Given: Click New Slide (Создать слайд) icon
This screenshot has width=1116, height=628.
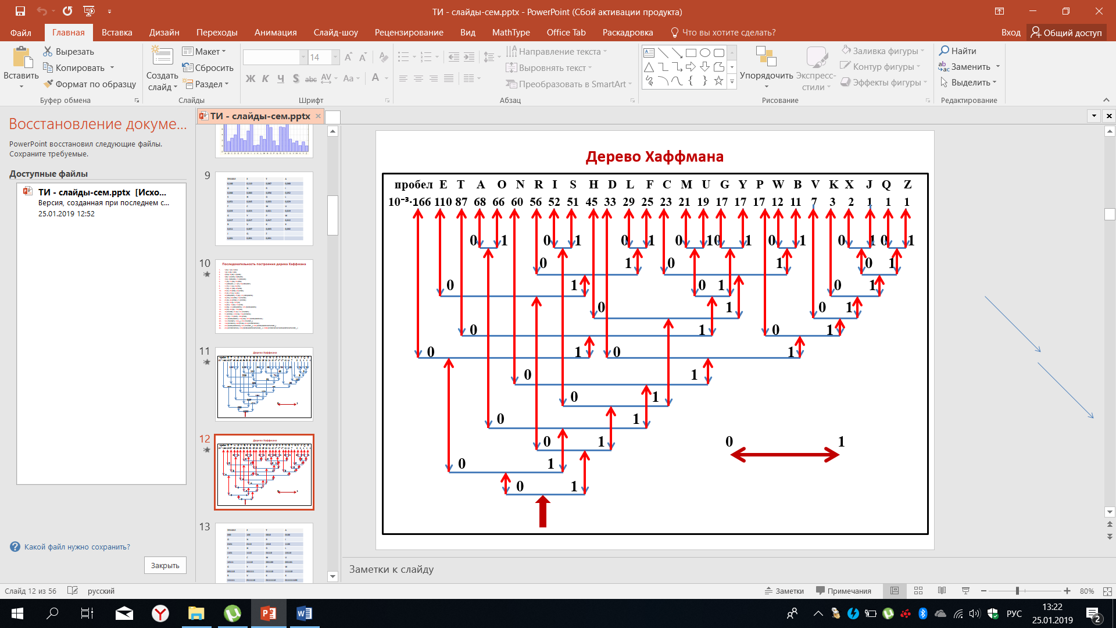Looking at the screenshot, I should click(x=162, y=56).
